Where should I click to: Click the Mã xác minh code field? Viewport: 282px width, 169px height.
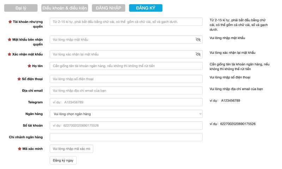pyautogui.click(x=71, y=149)
